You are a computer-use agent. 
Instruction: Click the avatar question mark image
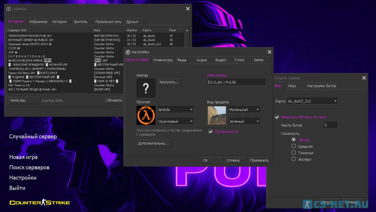click(x=146, y=88)
